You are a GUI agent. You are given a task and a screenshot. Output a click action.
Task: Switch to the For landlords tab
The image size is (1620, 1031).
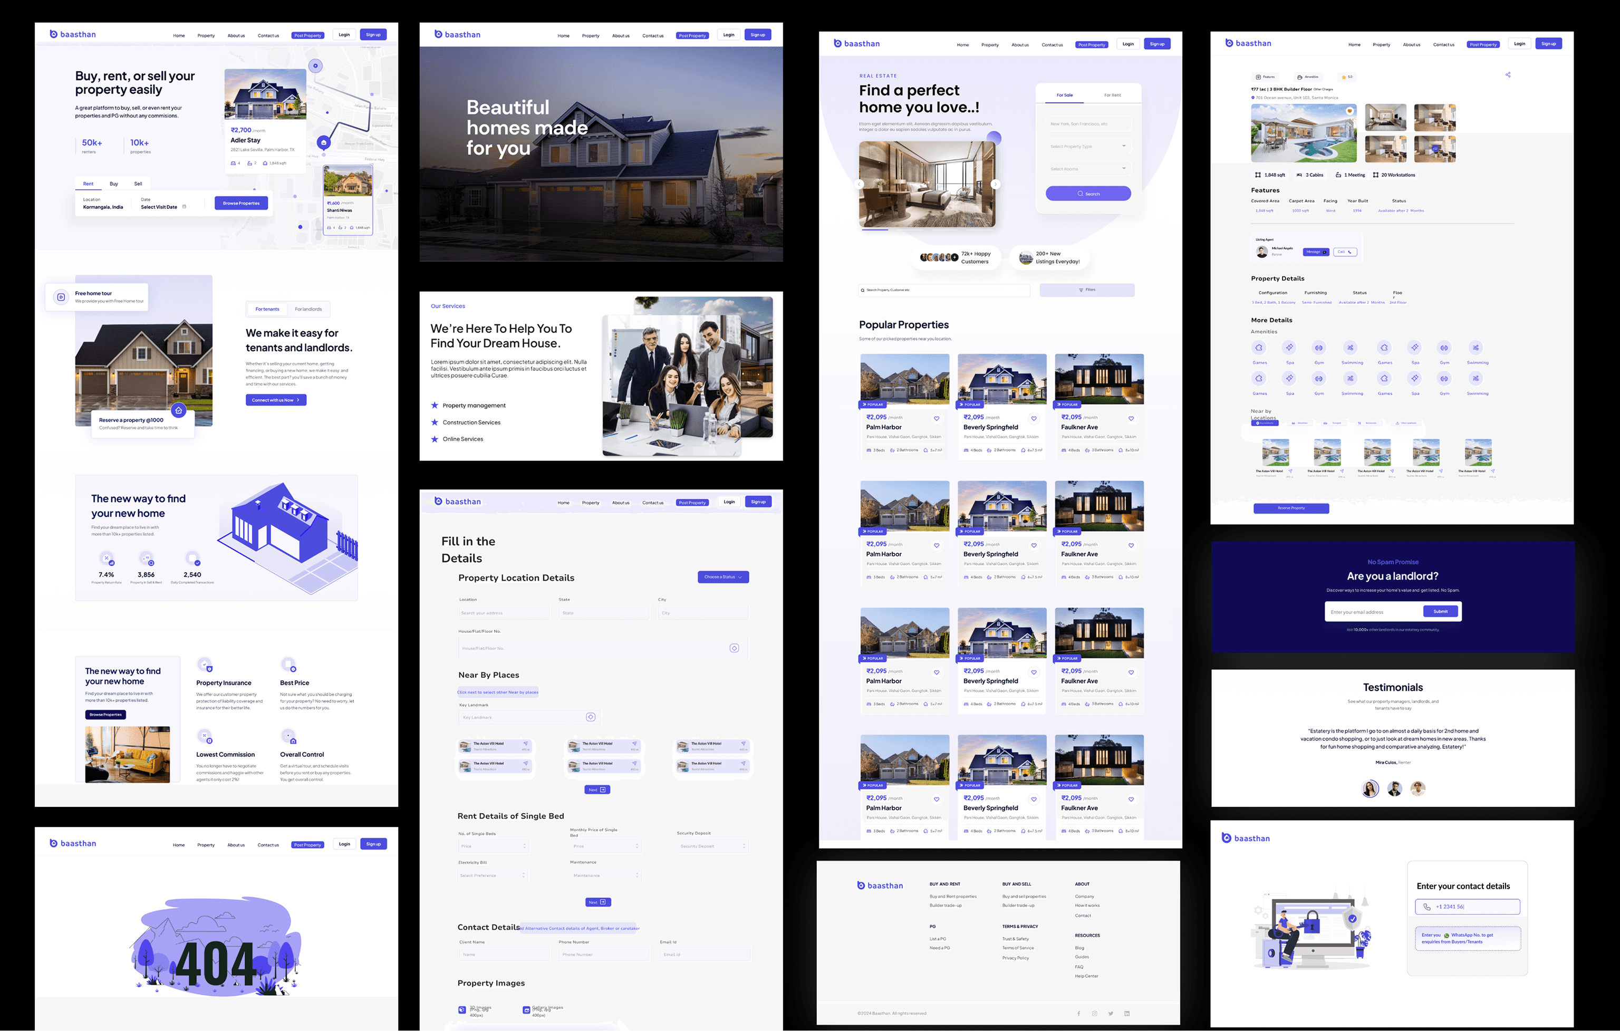(x=308, y=309)
